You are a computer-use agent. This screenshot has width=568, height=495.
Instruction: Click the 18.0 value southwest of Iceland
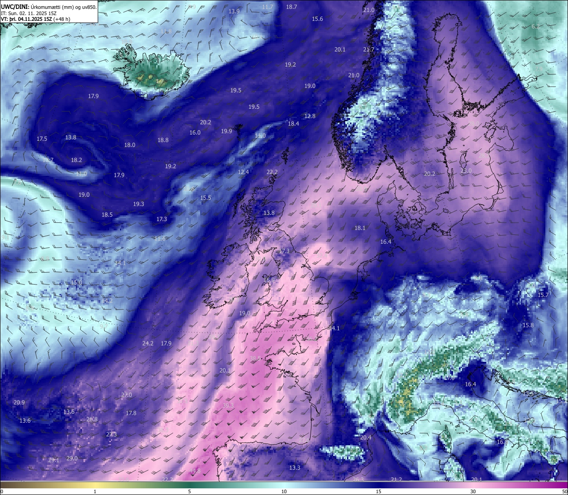coord(130,145)
